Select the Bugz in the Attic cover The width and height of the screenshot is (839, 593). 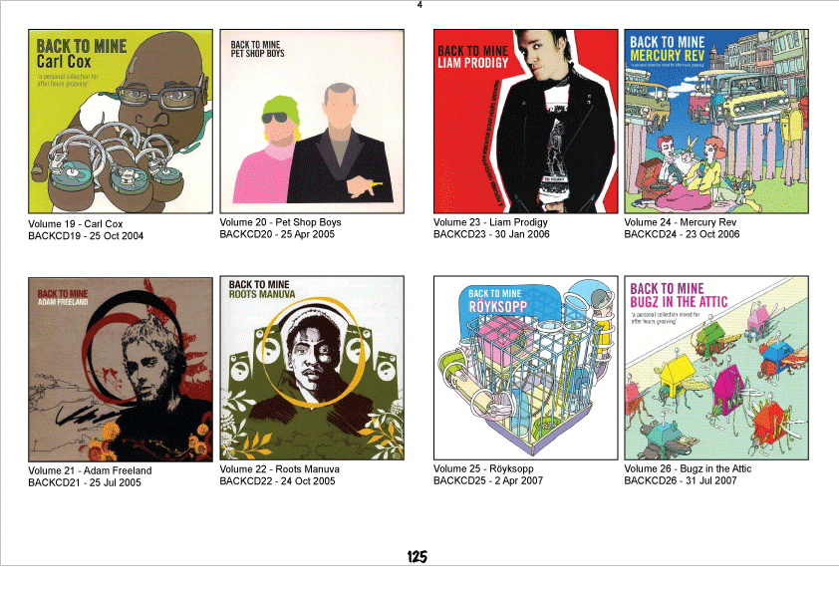pos(716,368)
